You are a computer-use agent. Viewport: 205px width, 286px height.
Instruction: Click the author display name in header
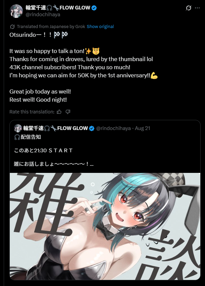(58, 8)
